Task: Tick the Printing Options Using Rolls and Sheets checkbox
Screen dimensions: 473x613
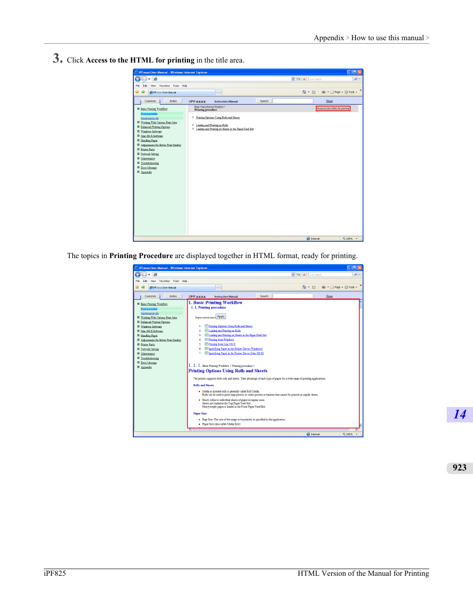Action: pyautogui.click(x=206, y=326)
